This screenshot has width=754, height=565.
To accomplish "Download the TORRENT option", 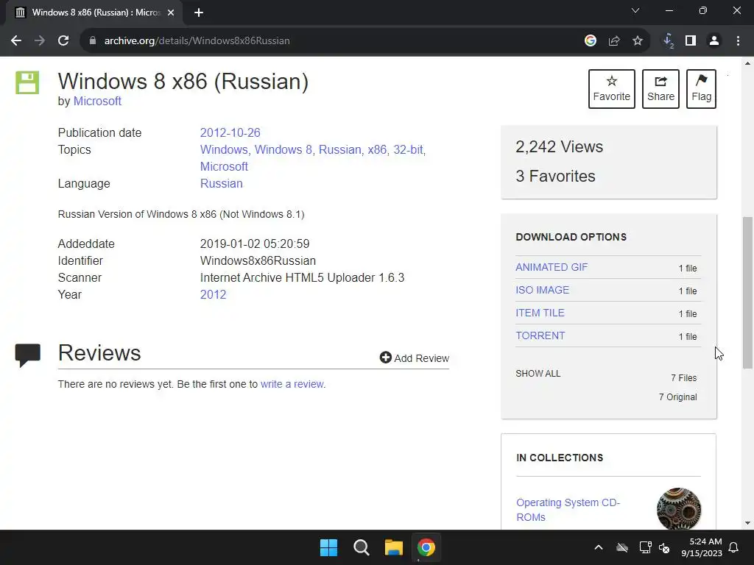I will [x=540, y=335].
